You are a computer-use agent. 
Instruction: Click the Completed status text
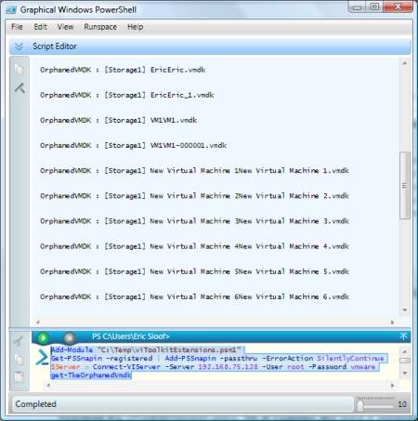(36, 404)
